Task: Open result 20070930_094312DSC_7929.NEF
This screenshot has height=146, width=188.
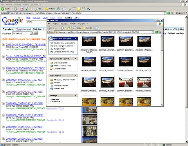Action: pos(24,127)
